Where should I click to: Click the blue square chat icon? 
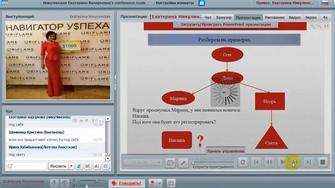(106, 166)
